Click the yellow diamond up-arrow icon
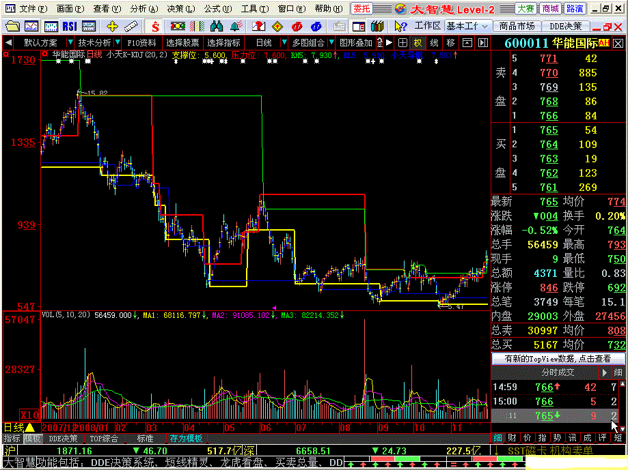The width and height of the screenshot is (628, 470). pyautogui.click(x=277, y=27)
